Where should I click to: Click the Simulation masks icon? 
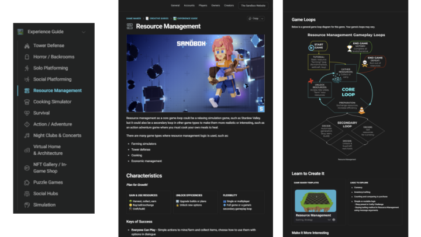tap(27, 205)
